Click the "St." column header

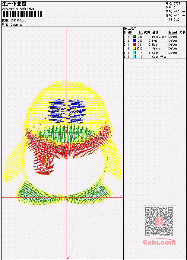click(x=141, y=33)
